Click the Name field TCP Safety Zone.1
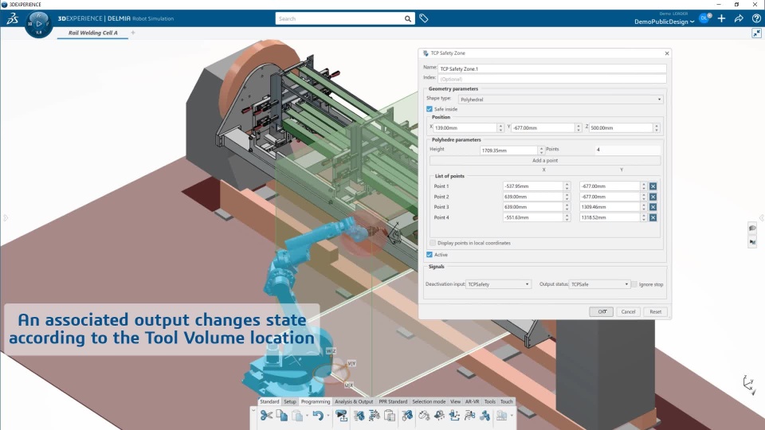 pyautogui.click(x=551, y=68)
